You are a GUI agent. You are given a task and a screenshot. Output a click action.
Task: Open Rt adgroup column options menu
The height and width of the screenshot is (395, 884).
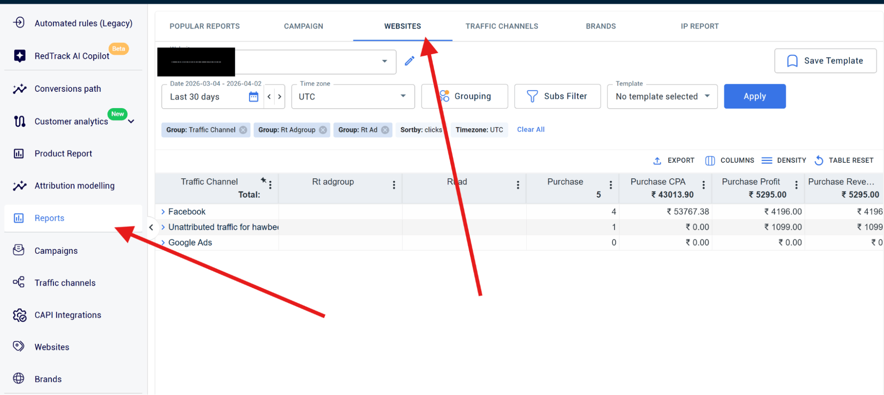tap(394, 185)
